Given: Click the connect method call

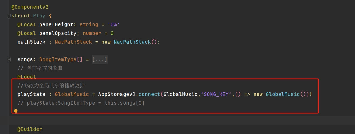Looking at the screenshot, I should pos(149,94).
